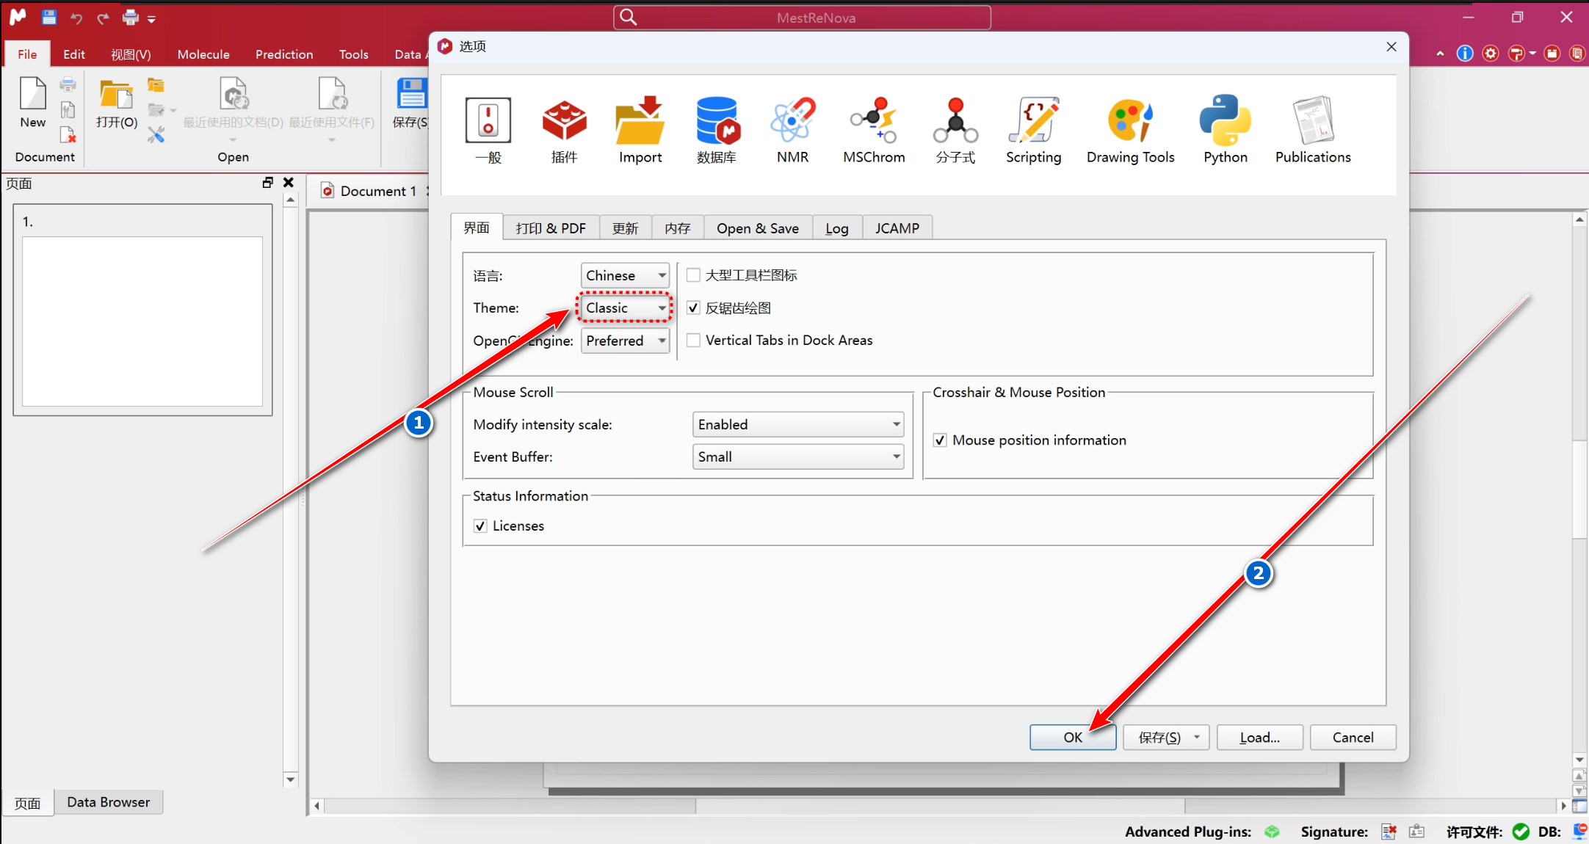
Task: Switch to the 打印 & PDF tab
Action: point(551,228)
